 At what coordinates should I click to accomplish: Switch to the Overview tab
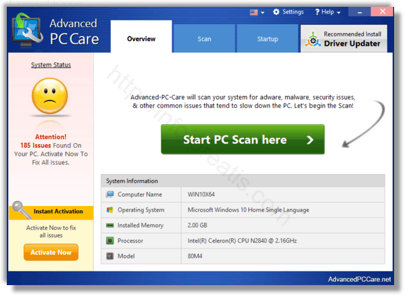141,39
